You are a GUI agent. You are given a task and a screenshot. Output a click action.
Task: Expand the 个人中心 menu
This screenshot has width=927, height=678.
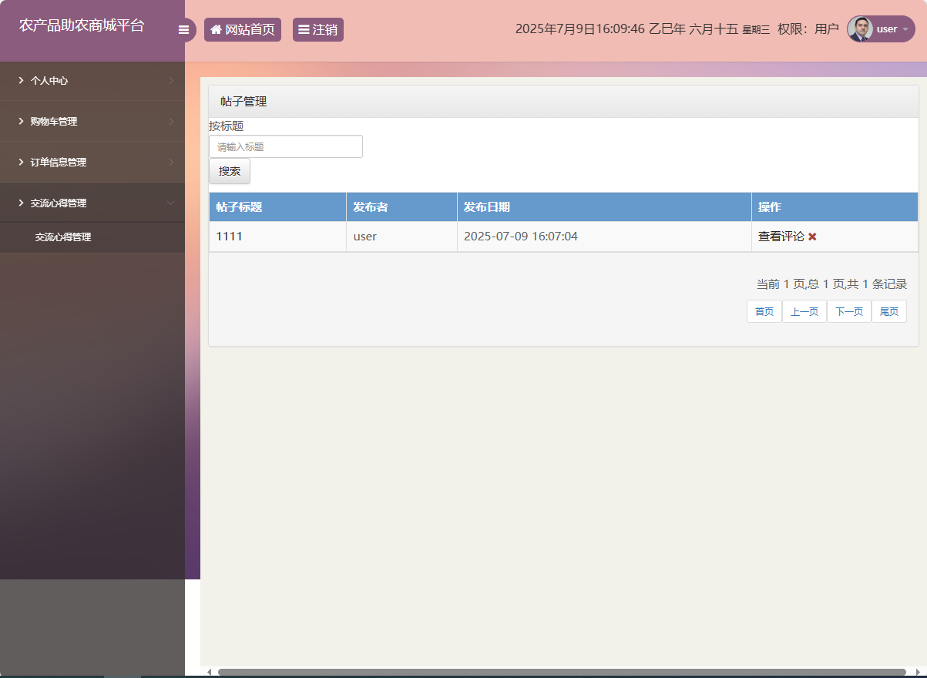pos(92,80)
